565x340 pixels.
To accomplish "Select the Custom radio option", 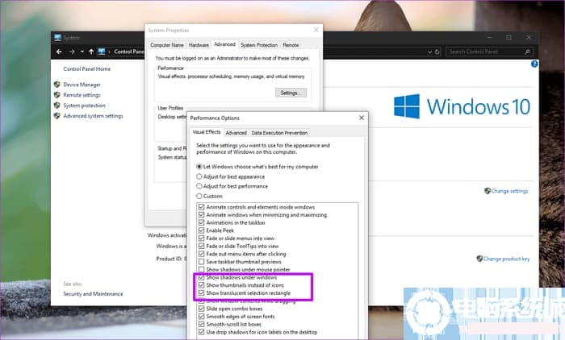I will pos(199,196).
